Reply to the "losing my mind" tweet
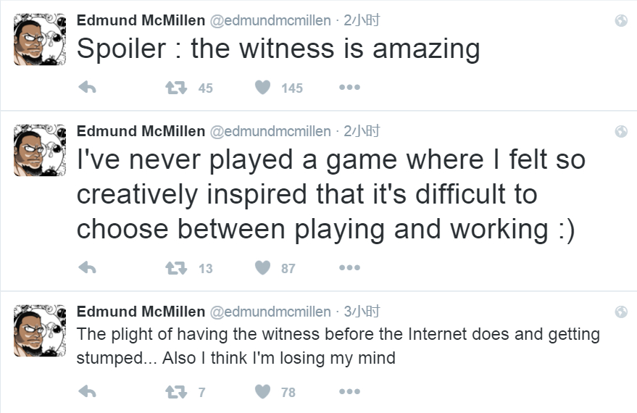Viewport: 637px width, 413px height. point(87,392)
